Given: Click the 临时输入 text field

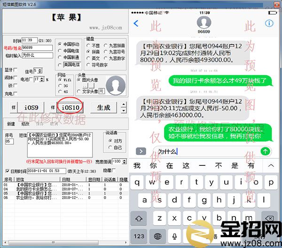Looking at the screenshot, I should tap(37, 55).
